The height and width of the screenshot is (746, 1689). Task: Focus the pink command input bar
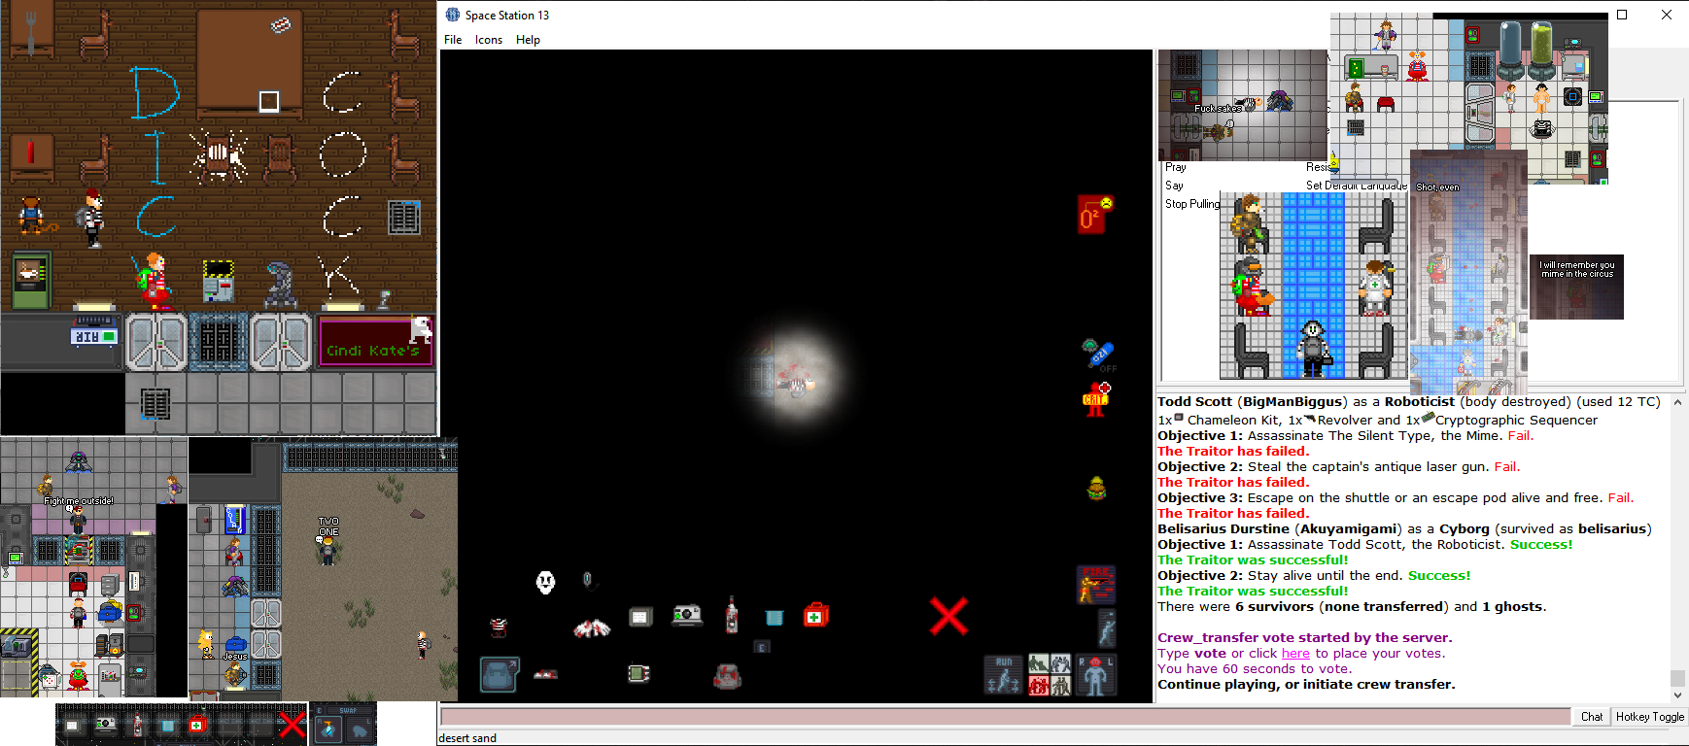(x=1005, y=717)
